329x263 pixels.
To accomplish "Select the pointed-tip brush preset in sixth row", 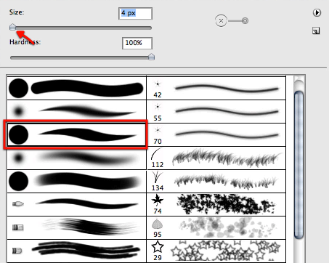I will 76,204.
